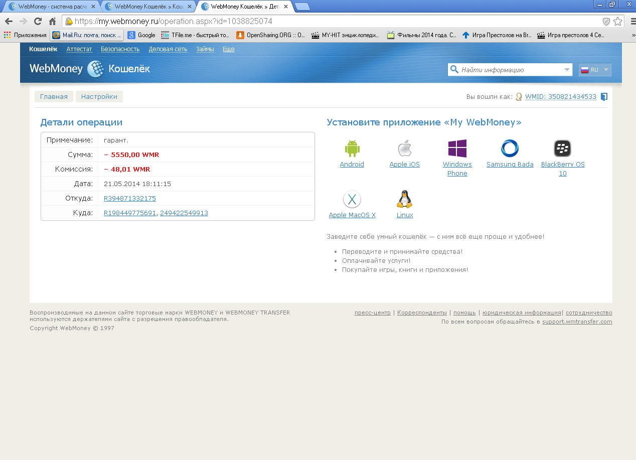
Task: Select the amount − 5550,00 WMR
Action: tap(131, 155)
